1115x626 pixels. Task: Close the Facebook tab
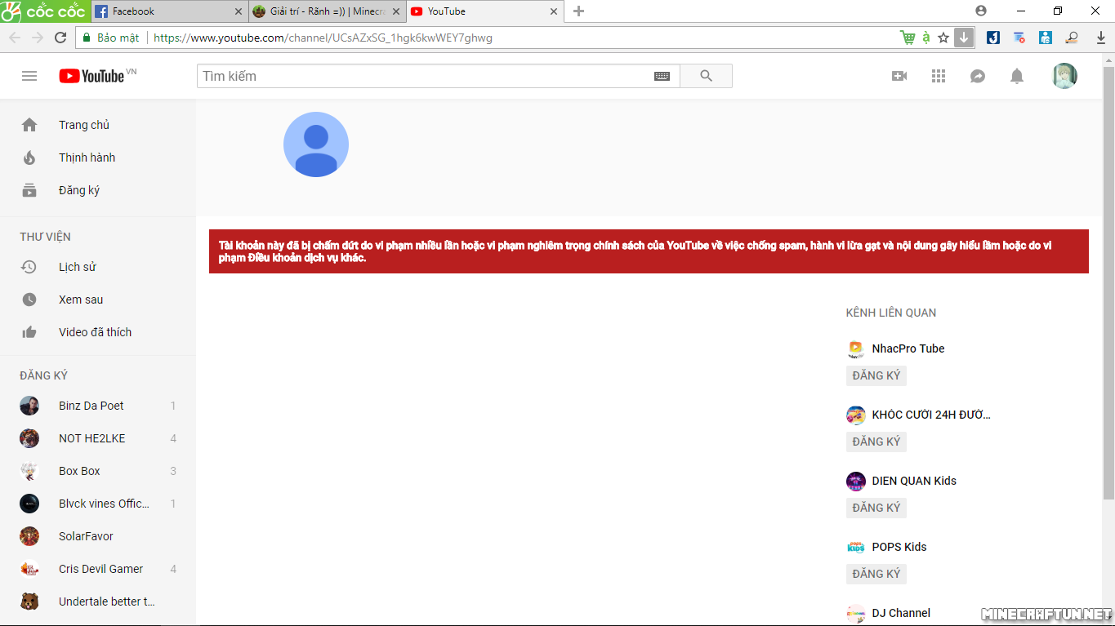239,11
